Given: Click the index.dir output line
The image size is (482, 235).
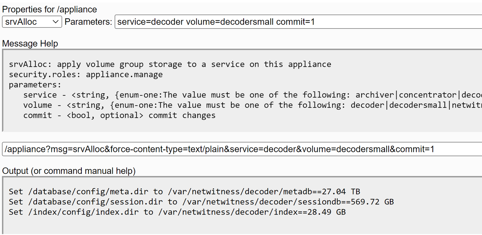Looking at the screenshot, I should (177, 212).
